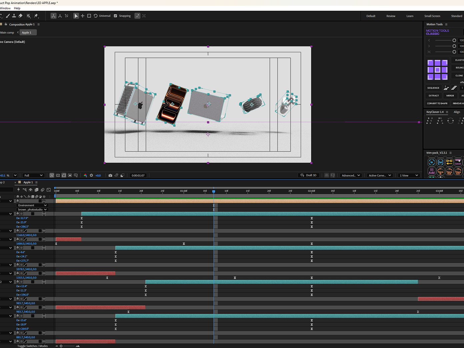Viewport: 464px width, 348px height.
Task: Click the Show Channel color icon
Action: (x=85, y=175)
